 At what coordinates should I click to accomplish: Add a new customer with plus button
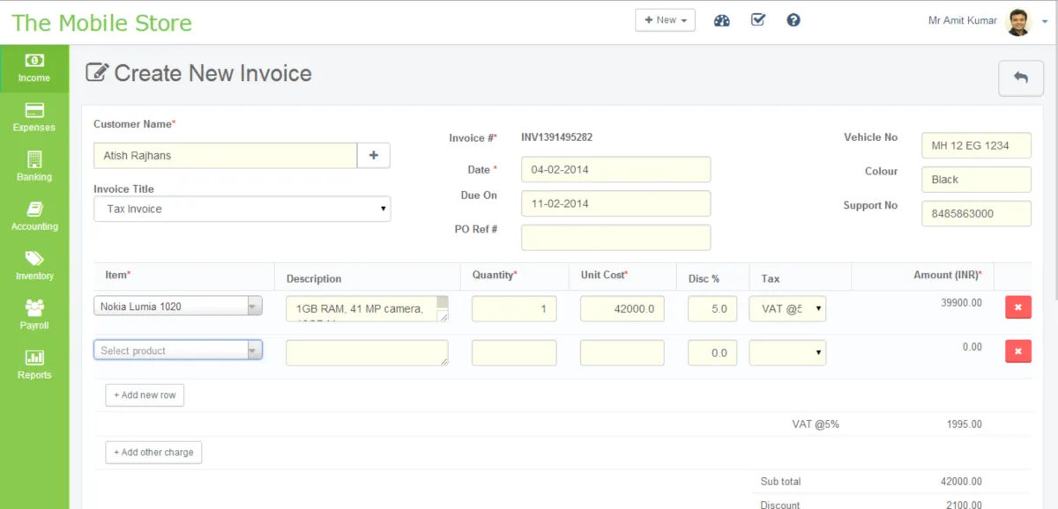pyautogui.click(x=373, y=155)
